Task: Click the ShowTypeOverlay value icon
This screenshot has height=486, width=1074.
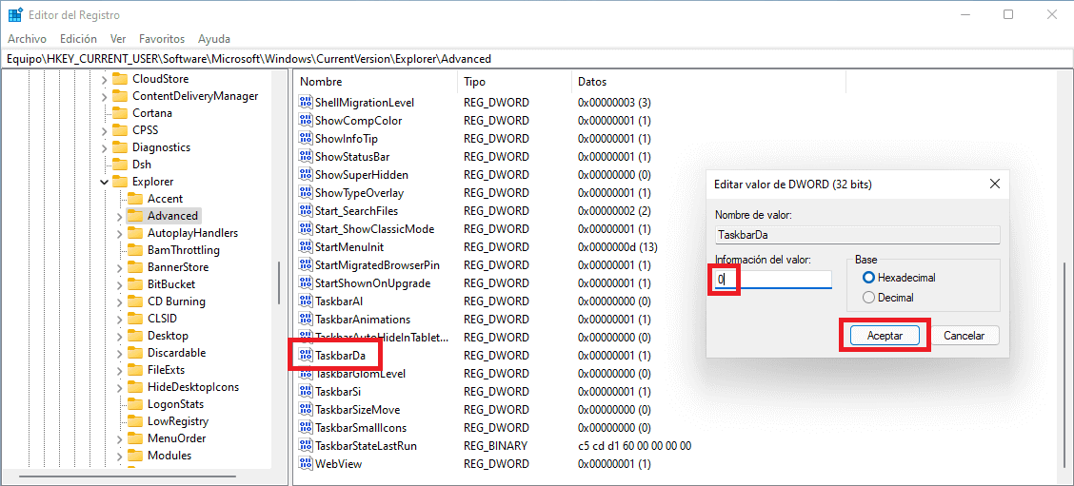Action: 306,192
